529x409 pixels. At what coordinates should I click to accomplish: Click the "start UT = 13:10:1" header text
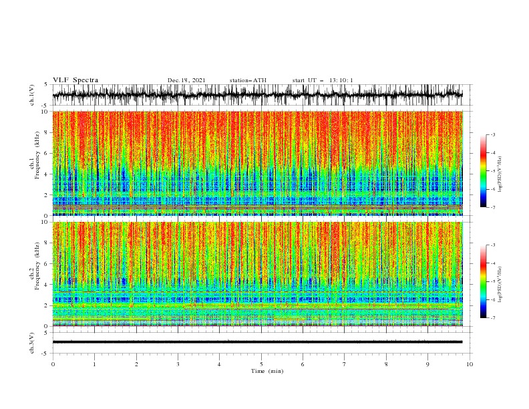tap(323, 80)
